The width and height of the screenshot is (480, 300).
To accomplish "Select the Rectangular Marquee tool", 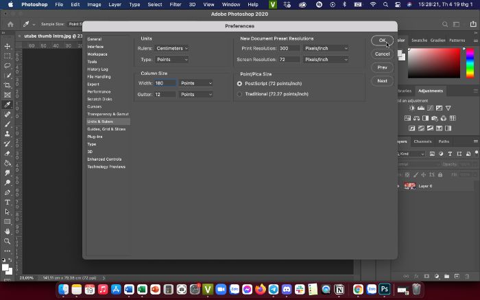I will click(x=8, y=56).
